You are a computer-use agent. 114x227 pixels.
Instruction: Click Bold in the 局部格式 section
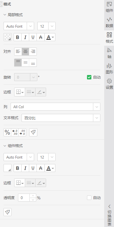(x=17, y=37)
